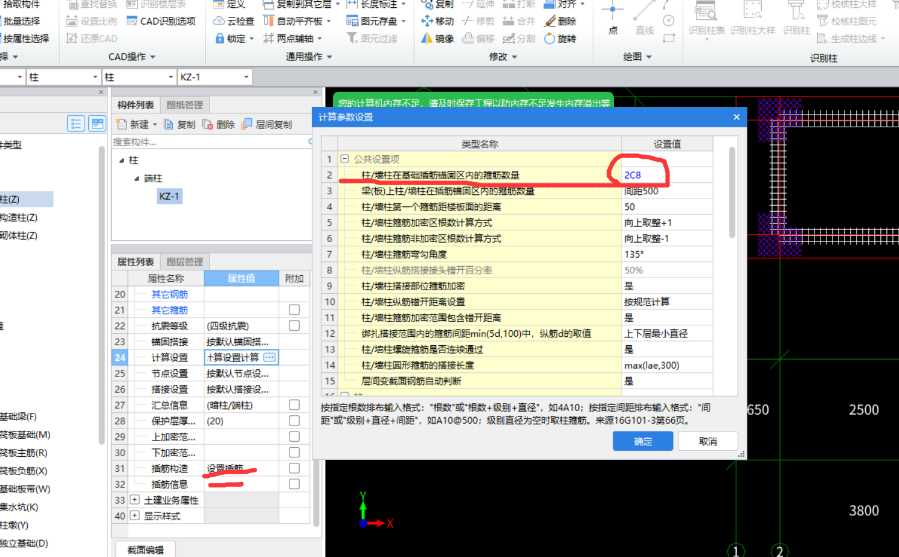The width and height of the screenshot is (899, 557).
Task: Expand the 通用操作 group dropdown
Action: (x=329, y=57)
